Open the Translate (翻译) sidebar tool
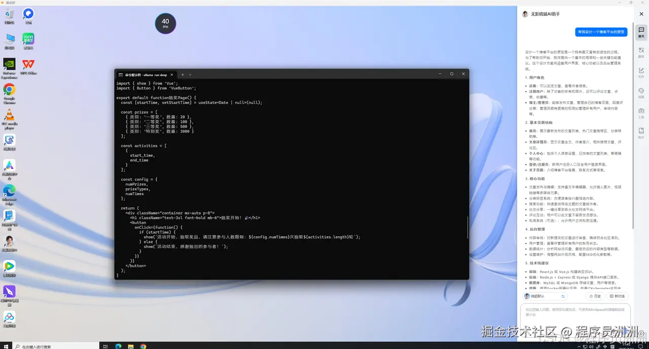Screen dimensions: 649x349 (x=641, y=53)
